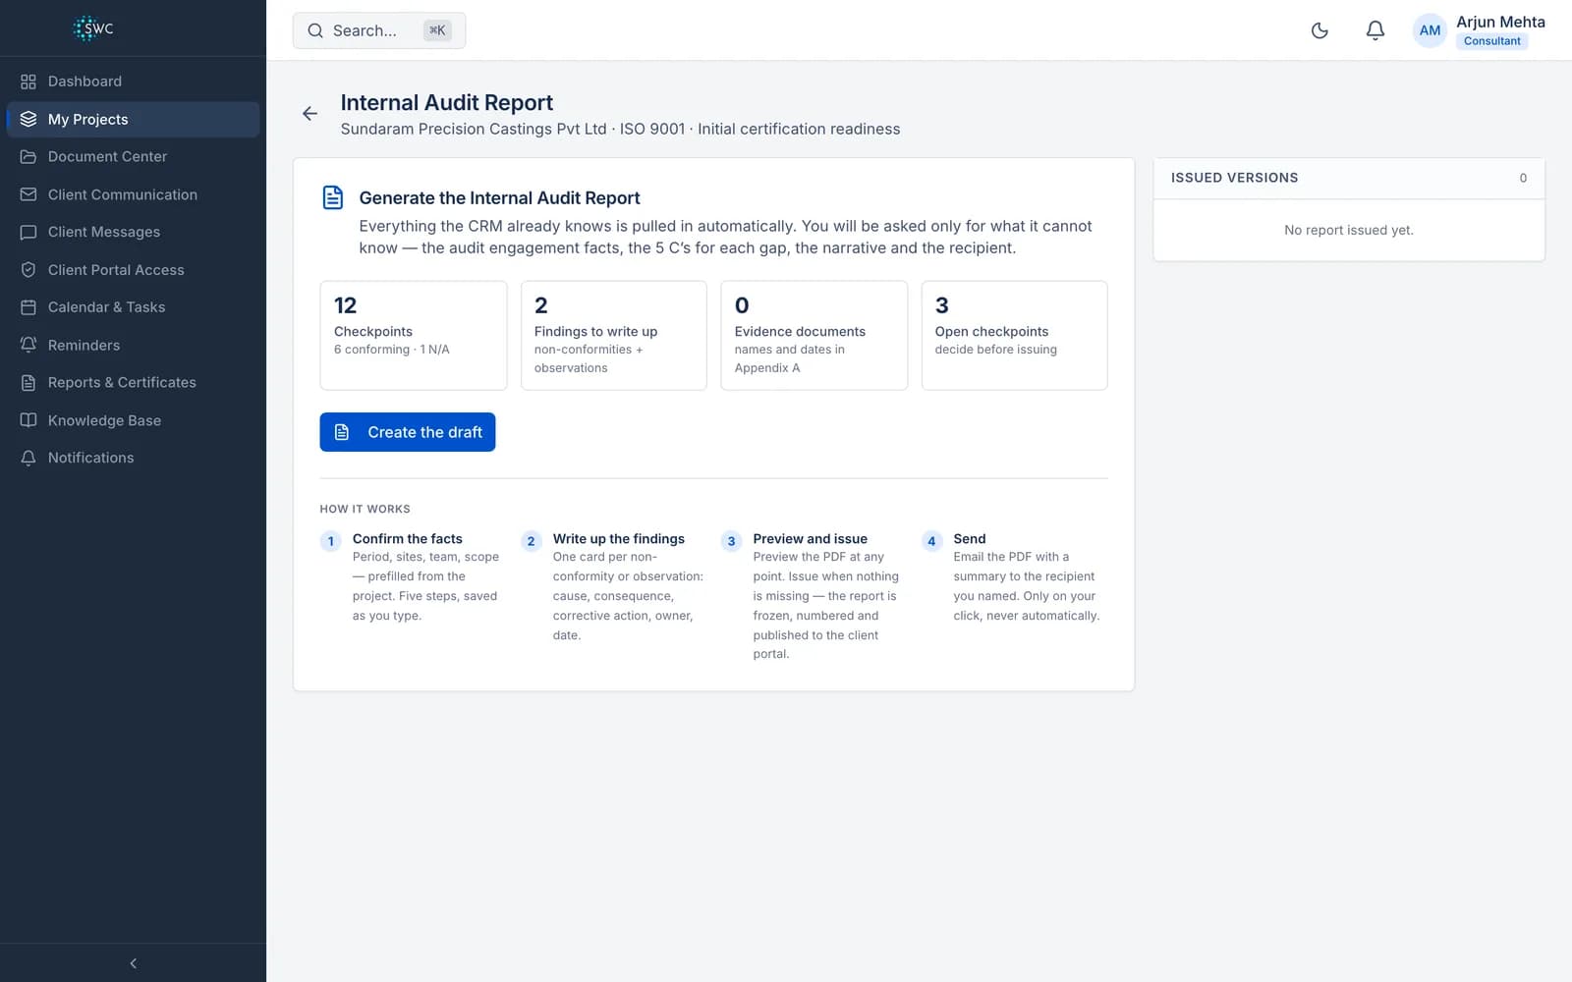Click the Reports & Certificates document icon
The height and width of the screenshot is (982, 1572).
(x=28, y=383)
